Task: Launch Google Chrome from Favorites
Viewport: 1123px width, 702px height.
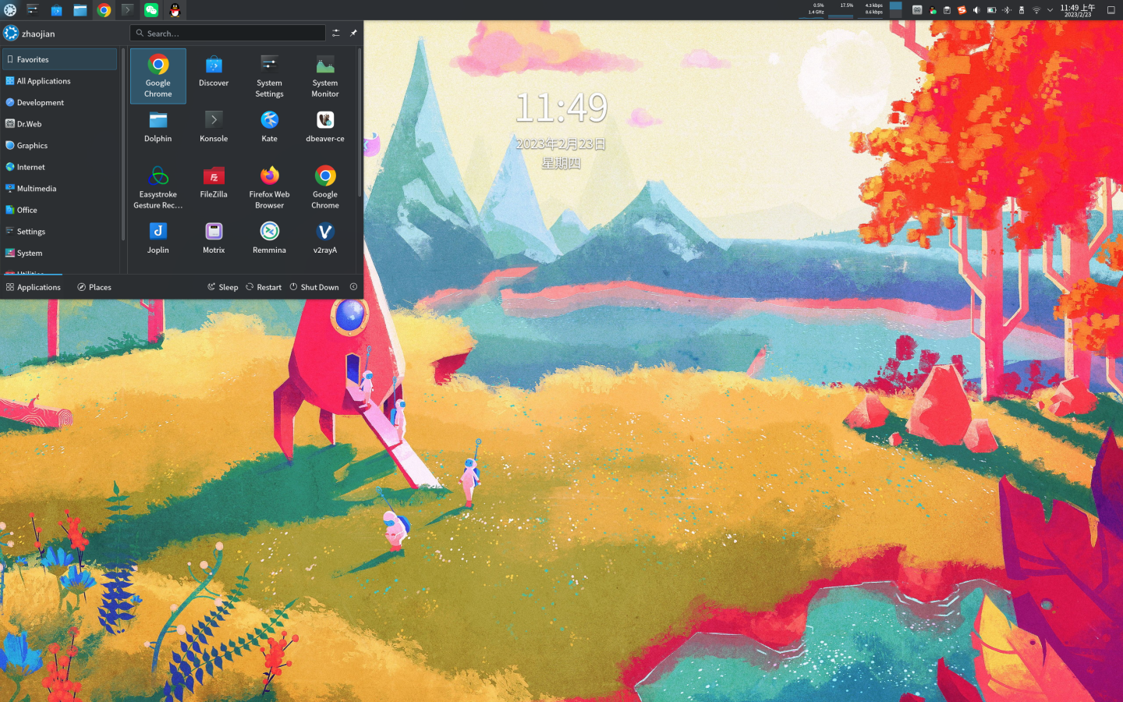Action: (158, 76)
